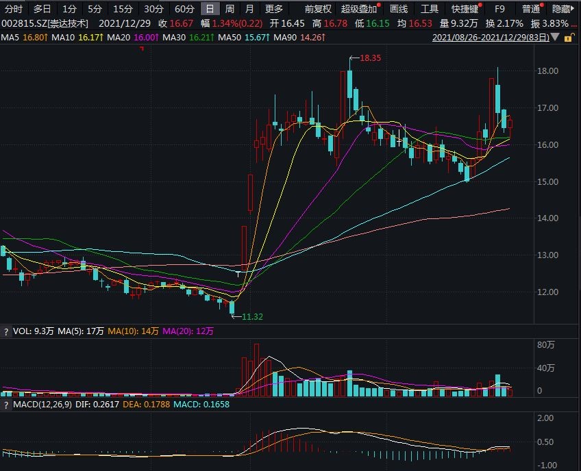
Task: Select the 15分 period tab
Action: pyautogui.click(x=123, y=9)
